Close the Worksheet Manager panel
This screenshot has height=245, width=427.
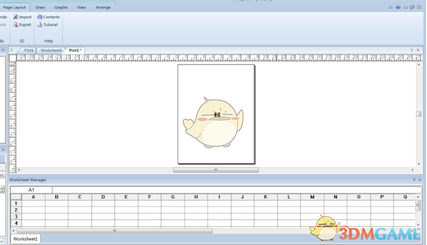420,180
